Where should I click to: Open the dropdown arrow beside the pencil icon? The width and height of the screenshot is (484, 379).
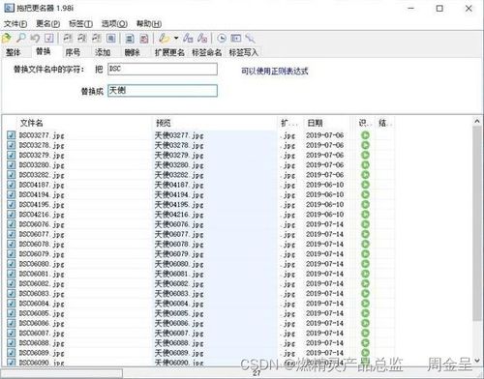point(176,38)
